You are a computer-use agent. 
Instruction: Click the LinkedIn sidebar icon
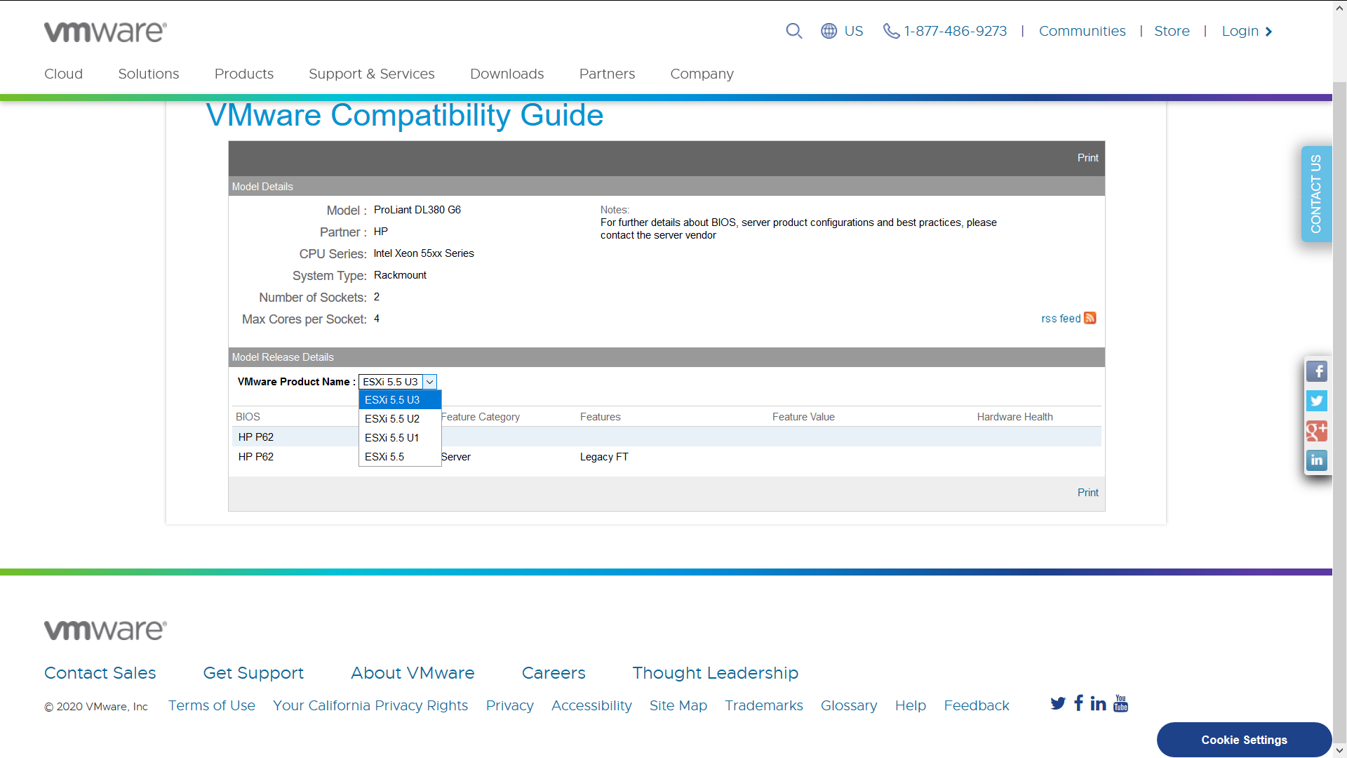(x=1317, y=460)
